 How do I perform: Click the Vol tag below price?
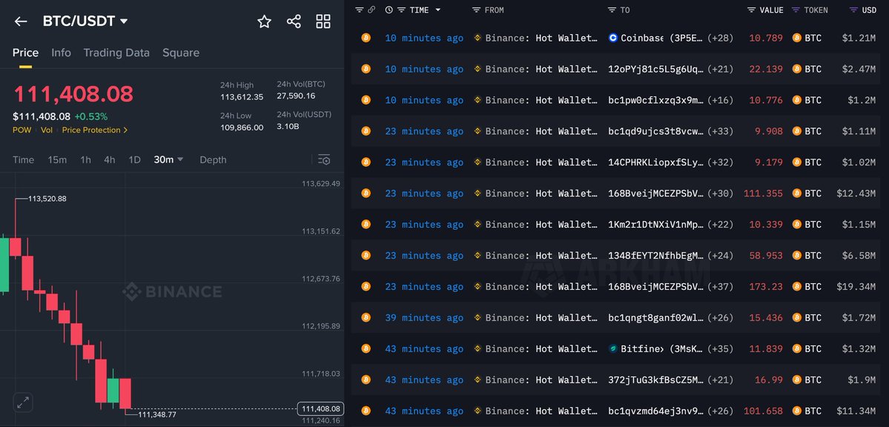[47, 130]
